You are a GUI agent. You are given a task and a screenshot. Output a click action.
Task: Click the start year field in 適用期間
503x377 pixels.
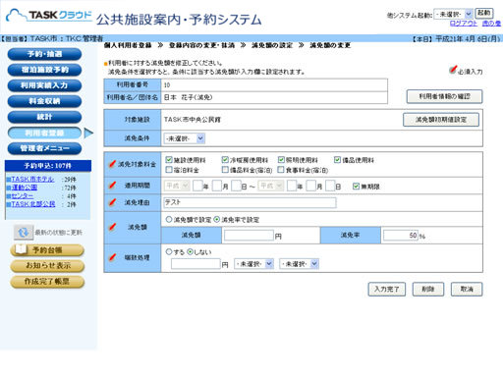pos(197,186)
